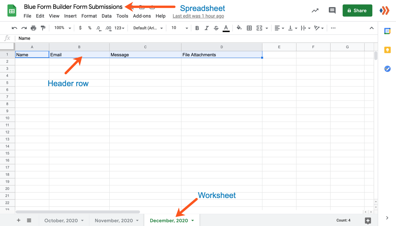Select the Paint format tool
Image resolution: width=396 pixels, height=226 pixels.
43,28
